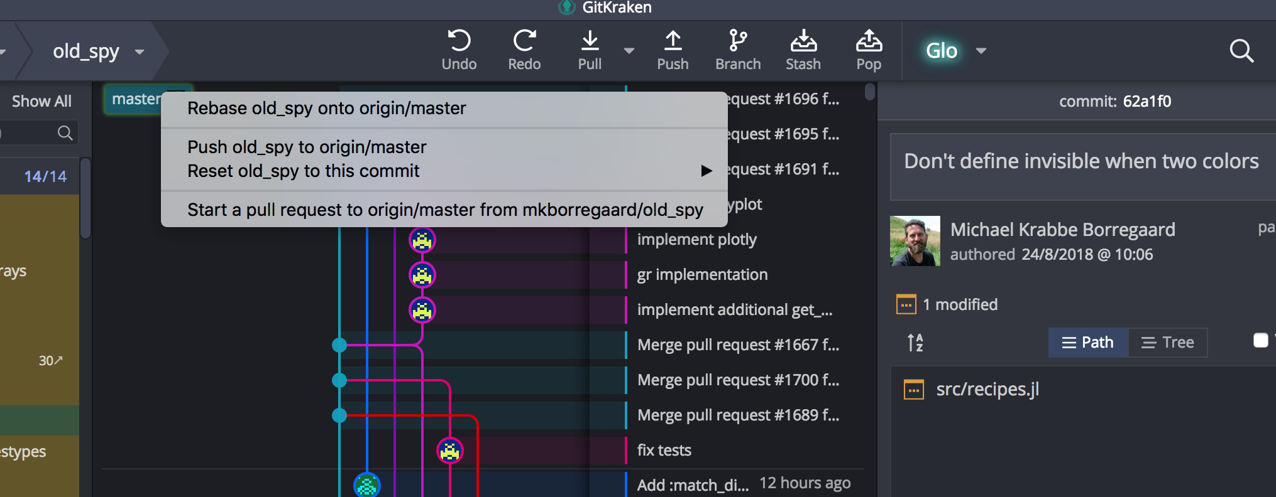Select the merge node for pull request #1689
This screenshot has height=497, width=1276.
(339, 415)
